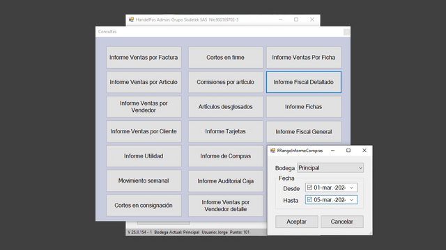Expand the Bodega Principal combo box
The height and width of the screenshot is (250, 446).
(330, 168)
